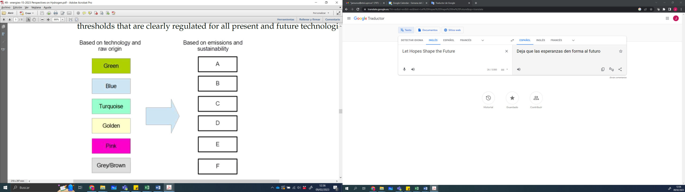Open the Edición menu in Acrobat
The image size is (685, 192).
(17, 7)
